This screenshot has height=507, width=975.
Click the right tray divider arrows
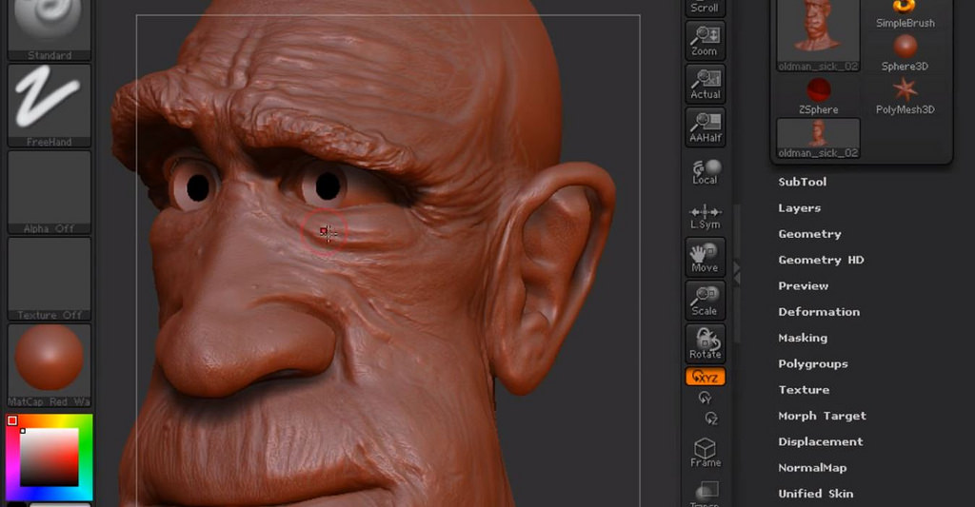(737, 272)
